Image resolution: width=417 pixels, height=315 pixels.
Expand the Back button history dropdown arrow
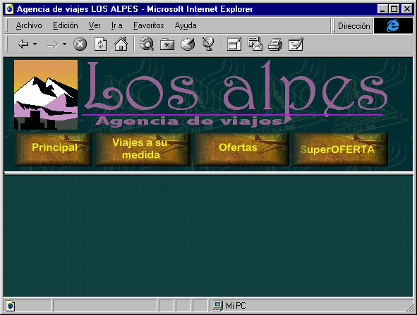click(x=35, y=44)
